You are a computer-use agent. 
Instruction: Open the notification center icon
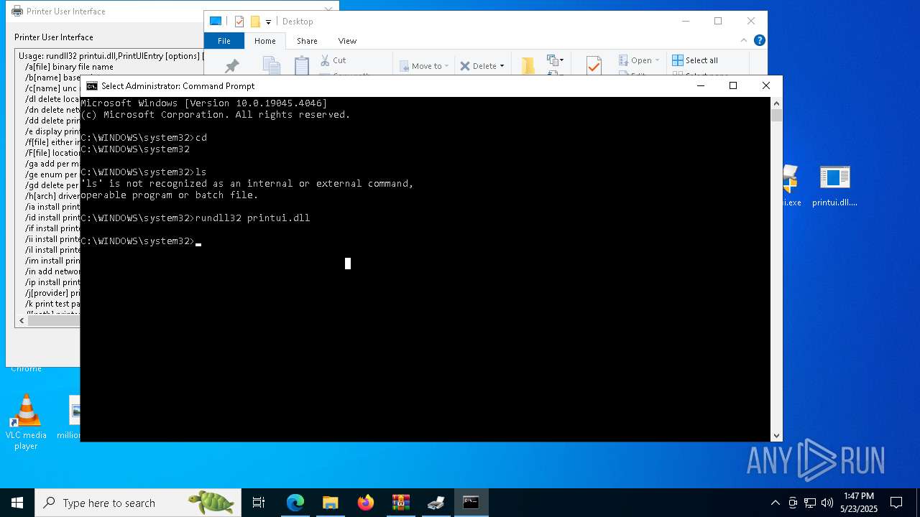point(896,503)
